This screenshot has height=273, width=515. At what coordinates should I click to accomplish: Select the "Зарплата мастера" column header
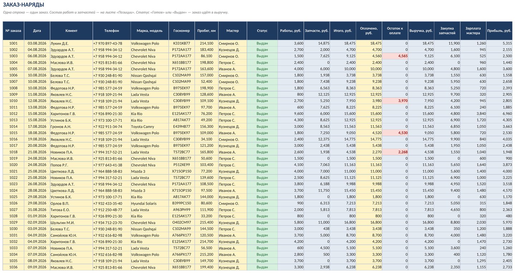click(x=473, y=31)
